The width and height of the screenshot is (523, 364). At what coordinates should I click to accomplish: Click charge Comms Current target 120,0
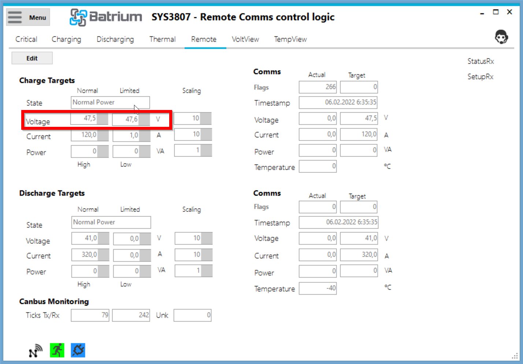point(359,135)
